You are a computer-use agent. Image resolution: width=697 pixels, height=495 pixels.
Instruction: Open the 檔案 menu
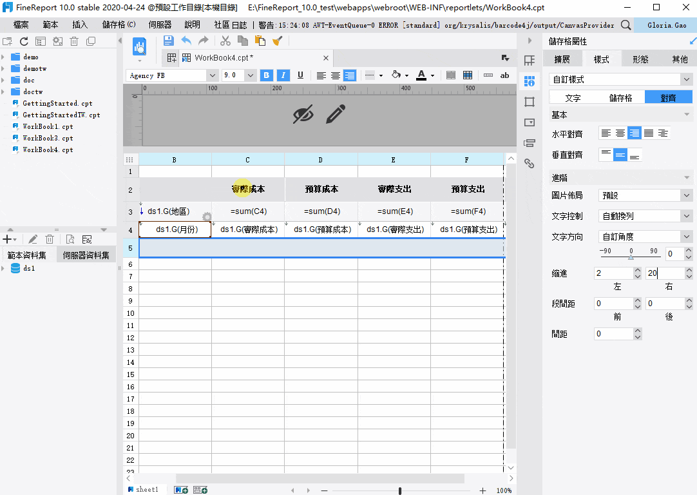click(21, 25)
